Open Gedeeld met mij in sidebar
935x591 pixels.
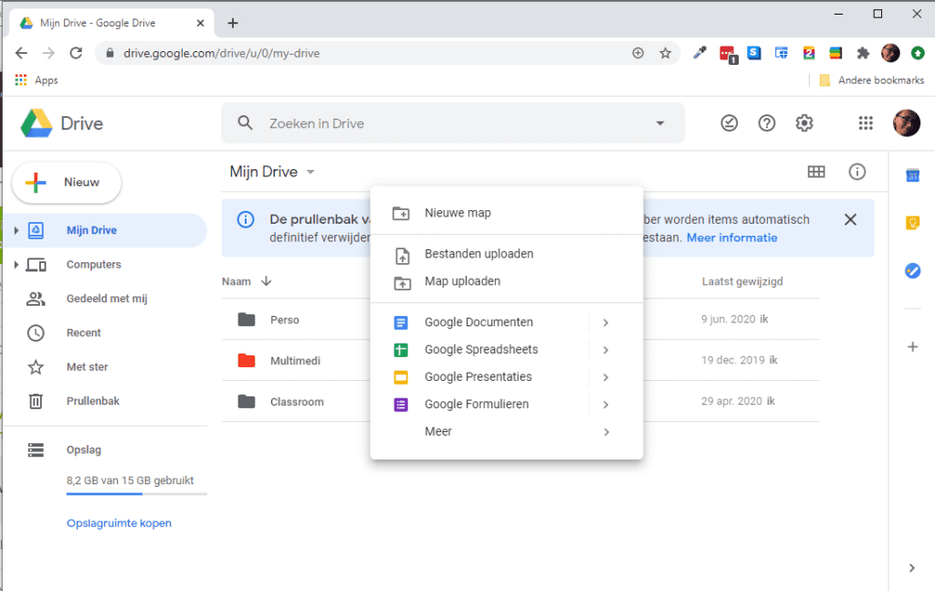pos(105,298)
